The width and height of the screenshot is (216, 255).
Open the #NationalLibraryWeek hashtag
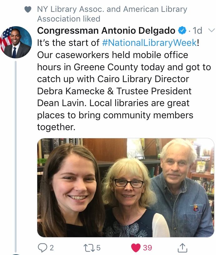click(x=149, y=43)
